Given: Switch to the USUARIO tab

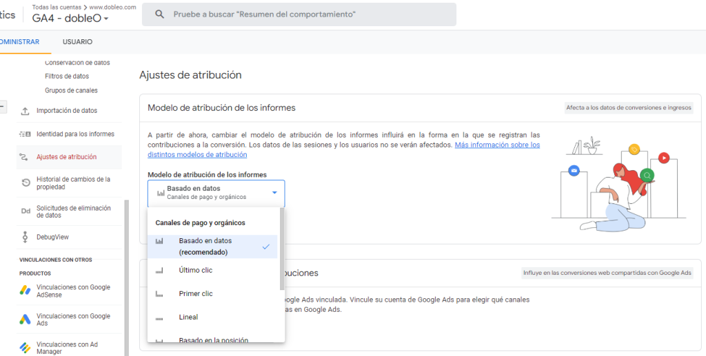Looking at the screenshot, I should [x=77, y=42].
